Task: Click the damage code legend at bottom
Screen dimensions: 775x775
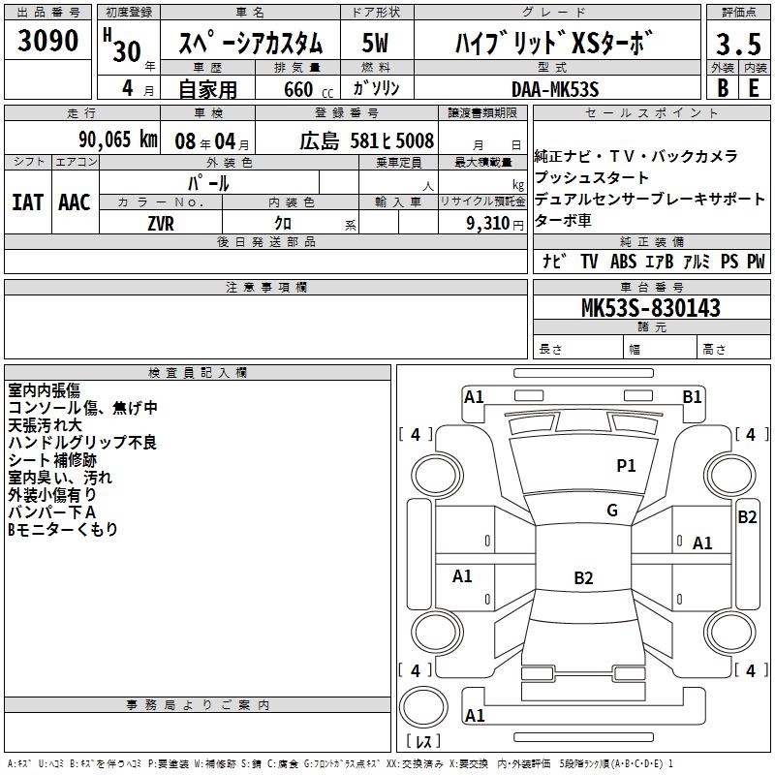Action: tap(340, 764)
